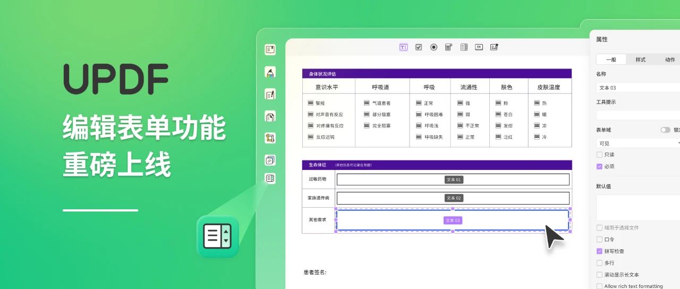Click the form field icon beside 冷
This screenshot has height=289, width=680.
click(537, 137)
